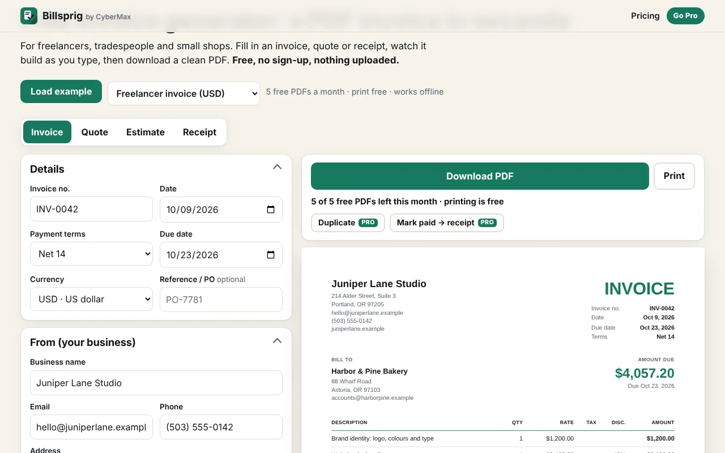Image resolution: width=725 pixels, height=453 pixels.
Task: Collapse the Details section
Action: 277,167
